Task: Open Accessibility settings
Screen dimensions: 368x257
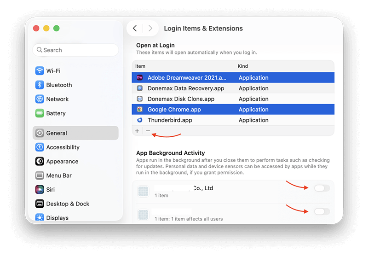Action: [x=75, y=147]
